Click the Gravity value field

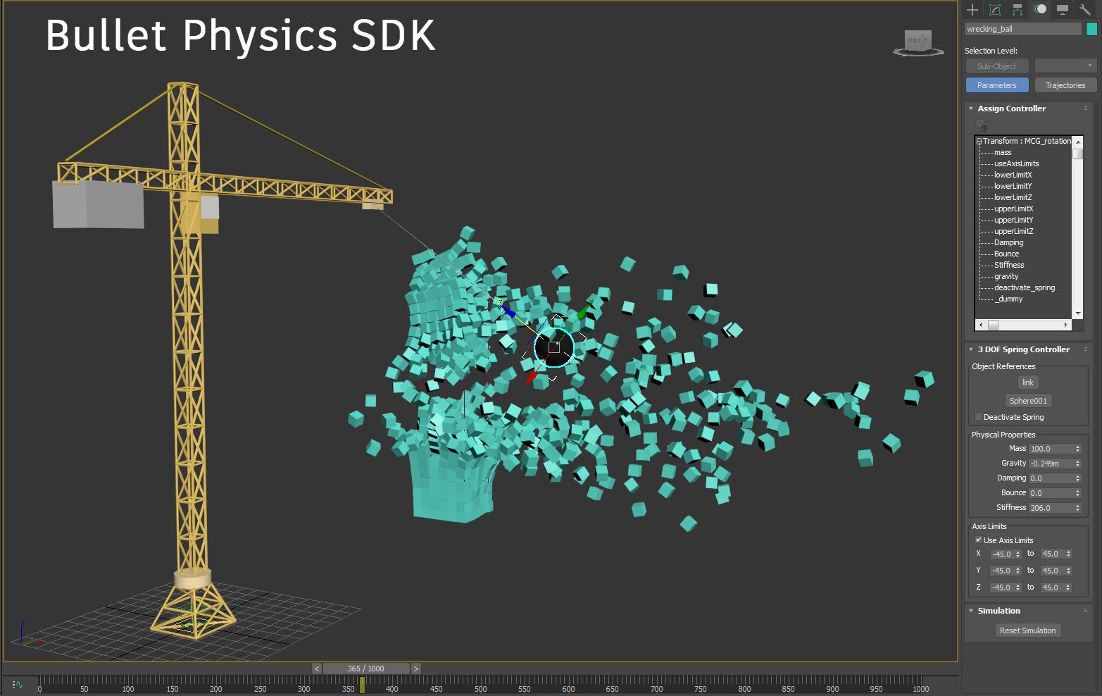tap(1051, 464)
